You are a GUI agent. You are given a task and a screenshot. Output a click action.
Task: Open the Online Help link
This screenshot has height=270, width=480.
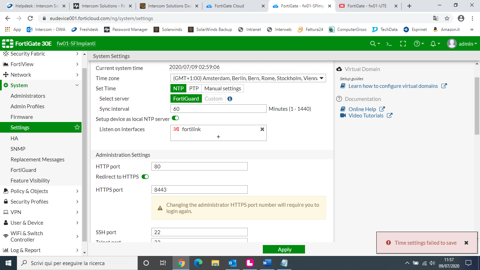(362, 109)
